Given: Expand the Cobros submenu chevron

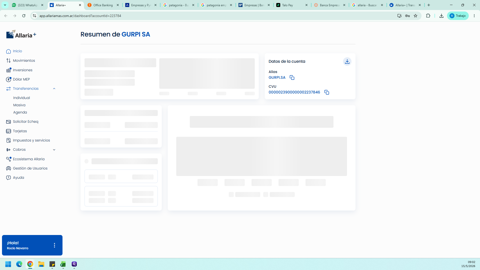Looking at the screenshot, I should (54, 150).
